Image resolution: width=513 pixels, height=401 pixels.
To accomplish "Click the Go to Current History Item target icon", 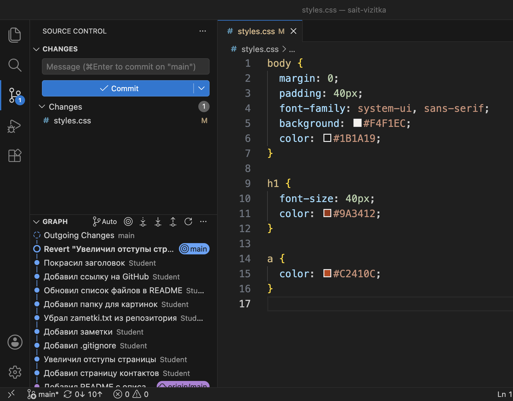I will click(x=128, y=221).
